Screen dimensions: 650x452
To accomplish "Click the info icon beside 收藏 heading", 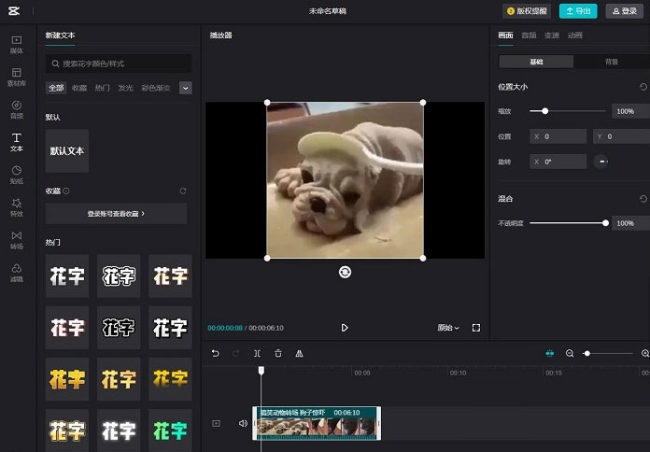I will [66, 191].
